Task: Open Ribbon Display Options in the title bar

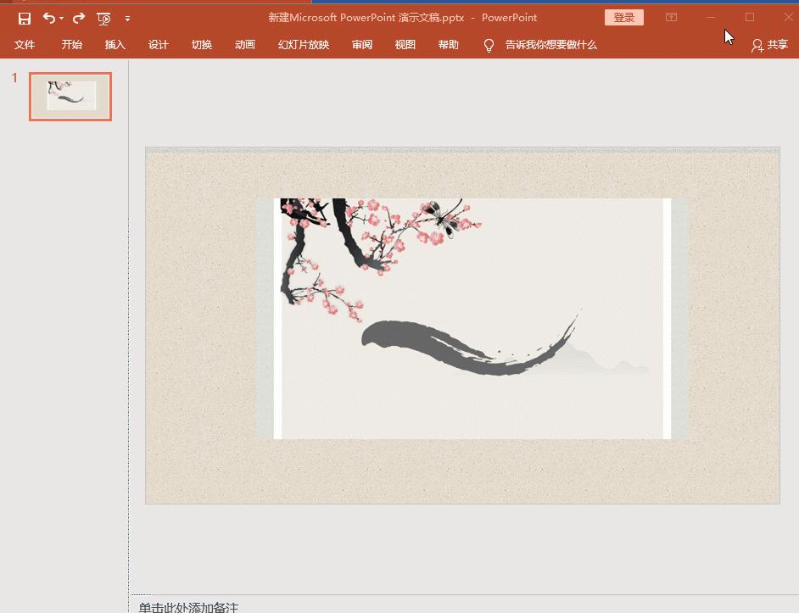Action: [x=671, y=17]
